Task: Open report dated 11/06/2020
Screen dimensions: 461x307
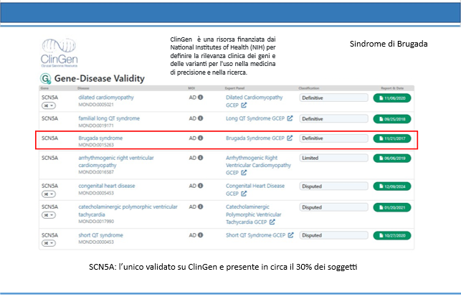Action: 392,98
